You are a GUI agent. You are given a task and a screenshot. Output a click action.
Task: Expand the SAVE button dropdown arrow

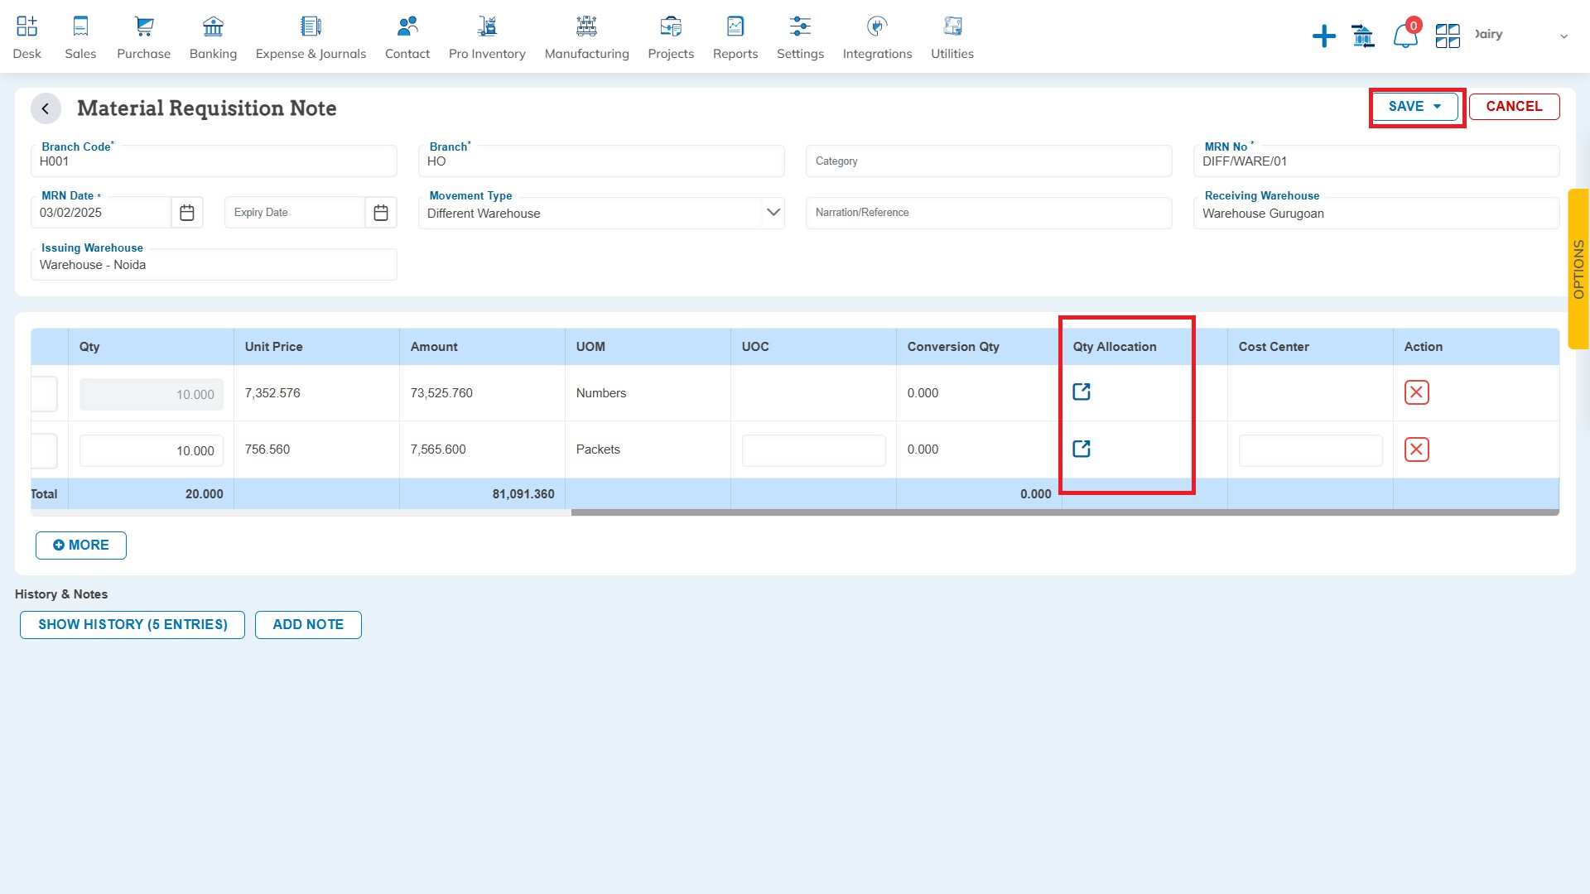click(x=1437, y=107)
